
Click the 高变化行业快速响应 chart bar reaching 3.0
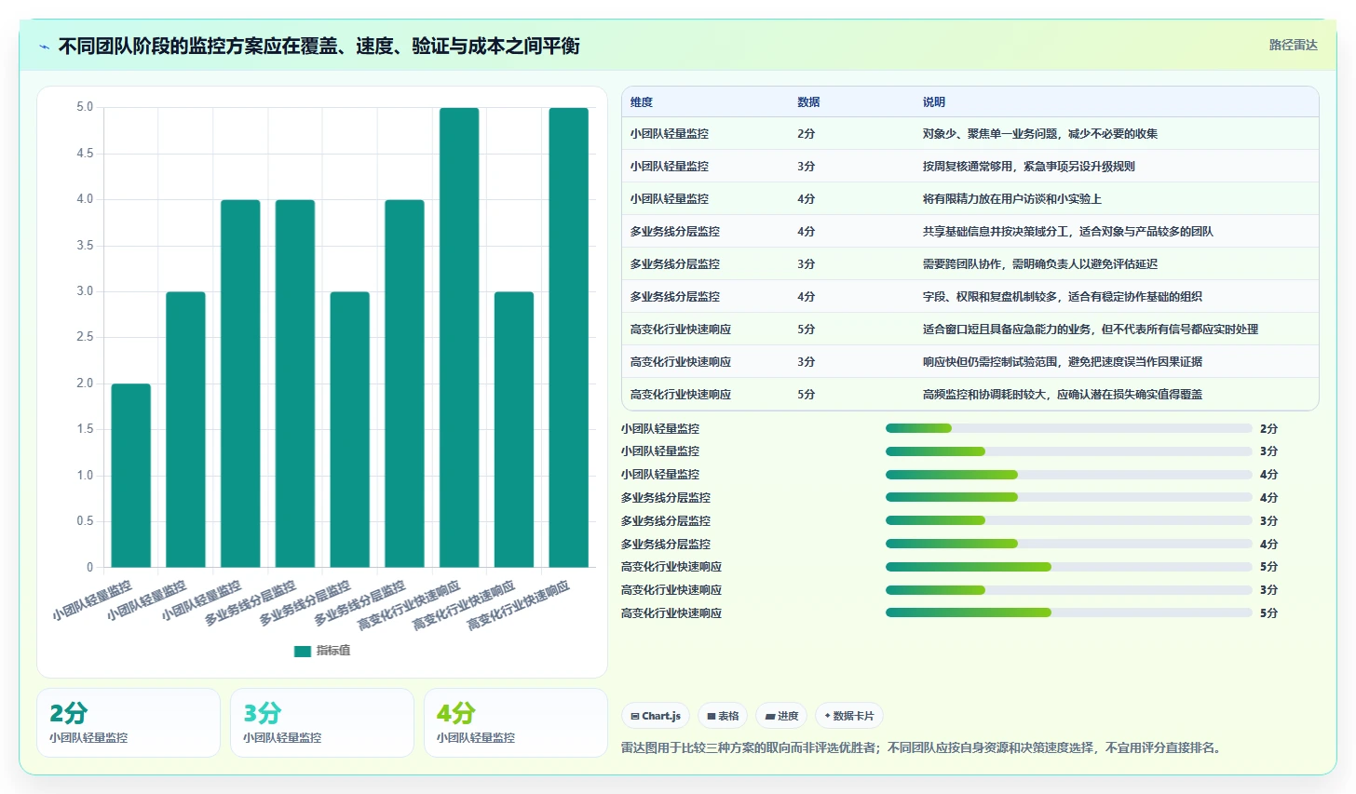pyautogui.click(x=514, y=429)
